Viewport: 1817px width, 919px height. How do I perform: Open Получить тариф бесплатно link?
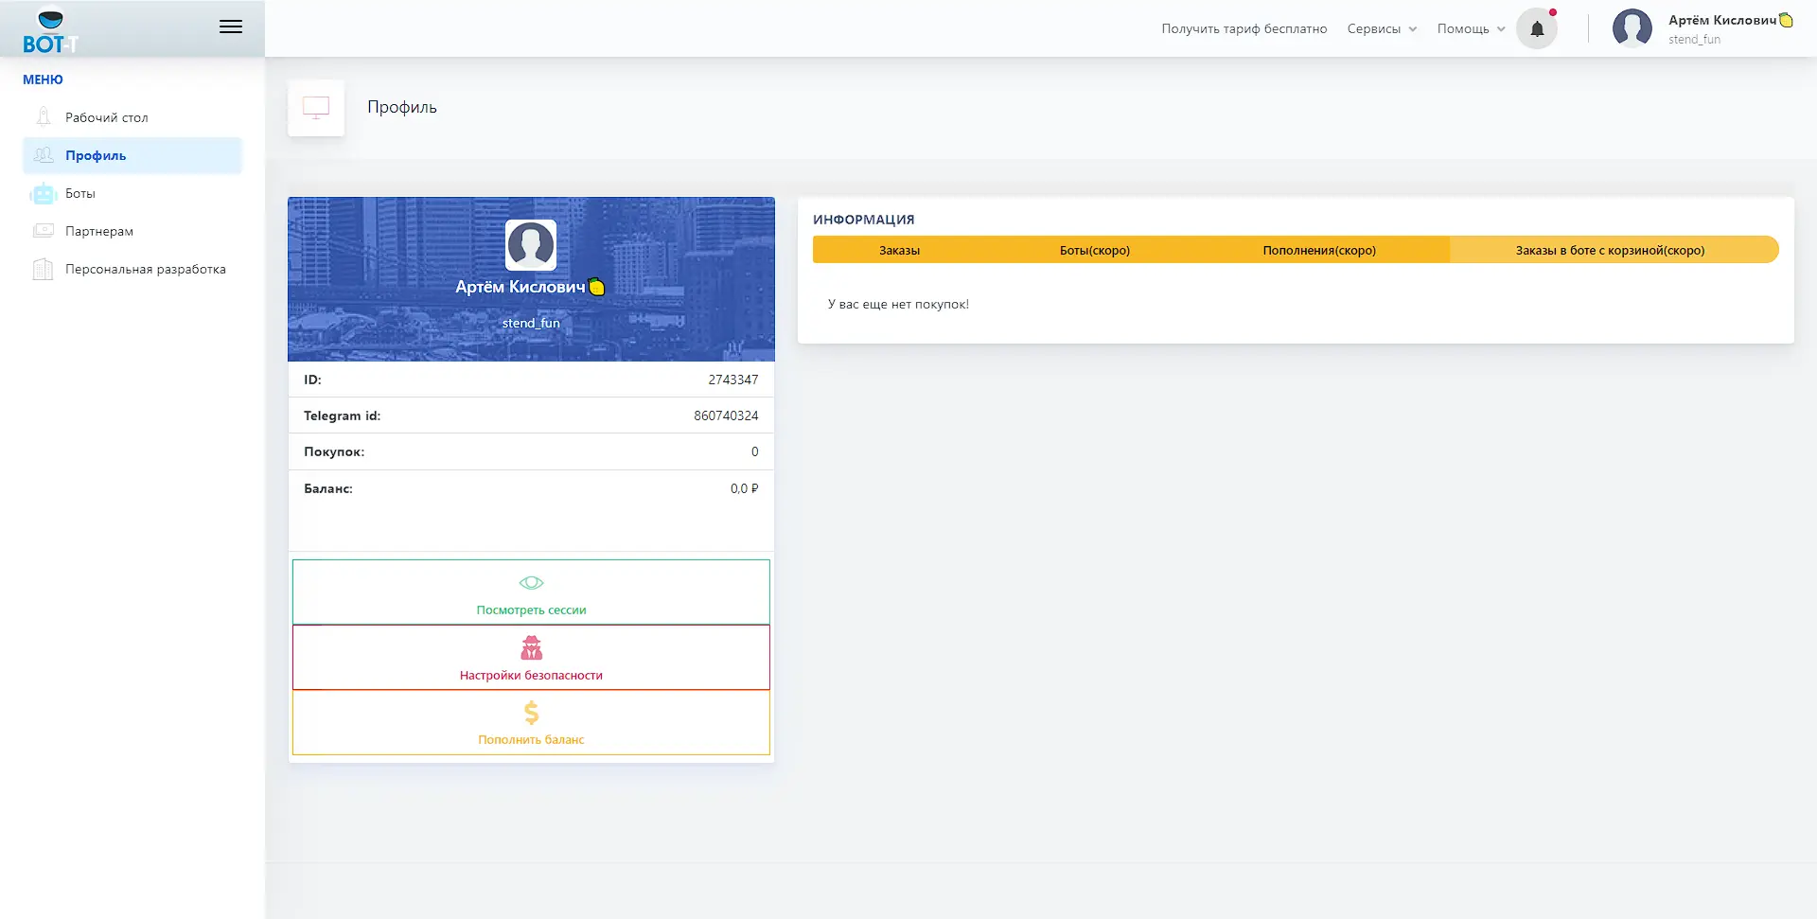(x=1244, y=28)
